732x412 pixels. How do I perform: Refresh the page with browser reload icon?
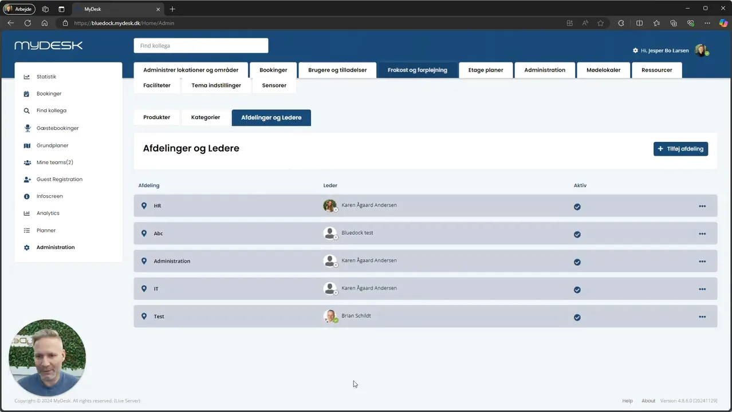pyautogui.click(x=27, y=23)
